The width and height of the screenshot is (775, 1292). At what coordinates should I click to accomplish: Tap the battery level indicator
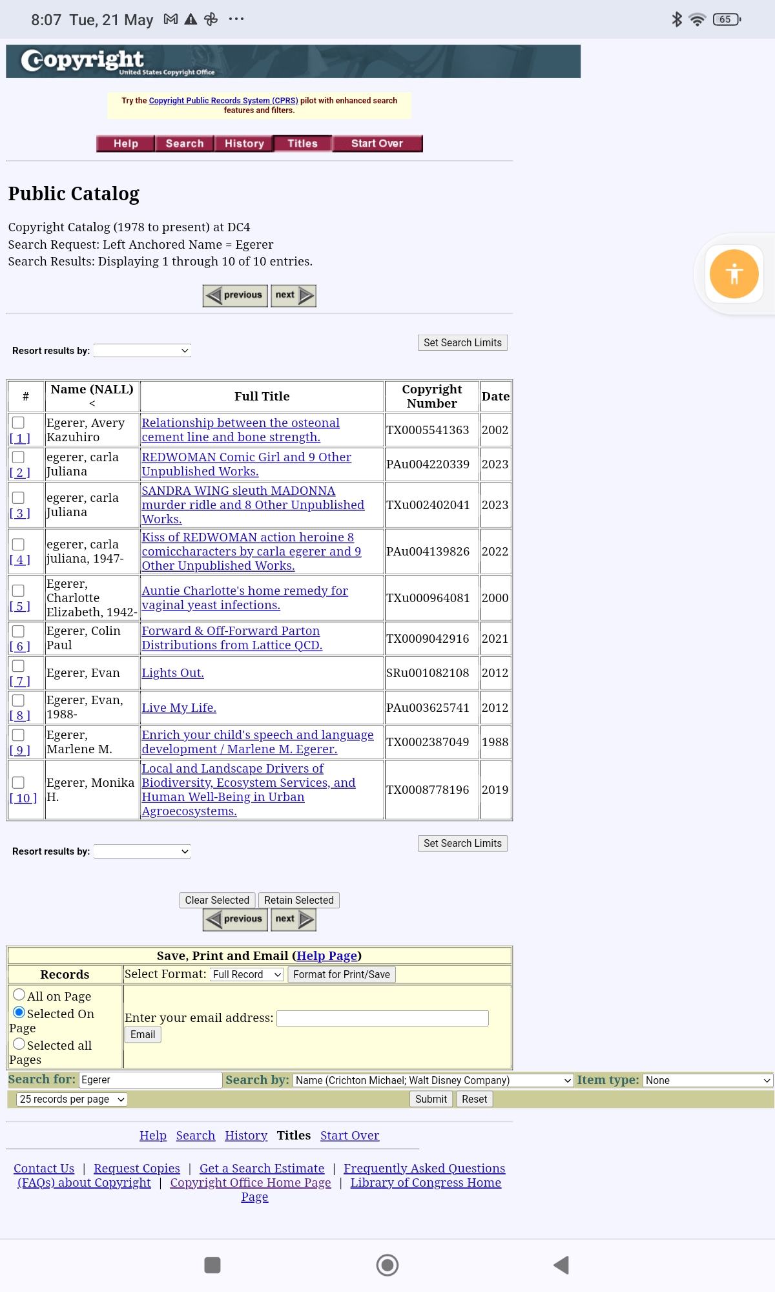(727, 19)
